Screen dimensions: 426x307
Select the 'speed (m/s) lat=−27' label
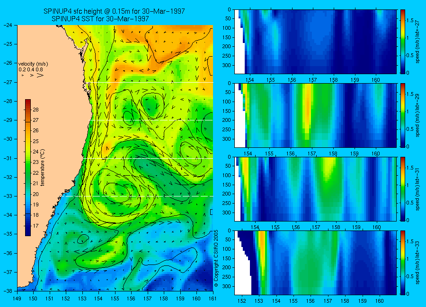[417, 42]
